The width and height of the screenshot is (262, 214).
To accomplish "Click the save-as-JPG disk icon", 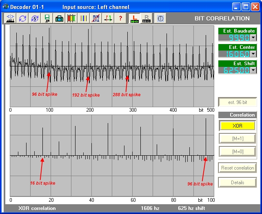I will point(47,18).
